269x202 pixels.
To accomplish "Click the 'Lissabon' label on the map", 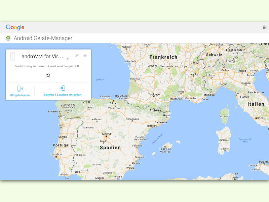I will click(56, 154).
